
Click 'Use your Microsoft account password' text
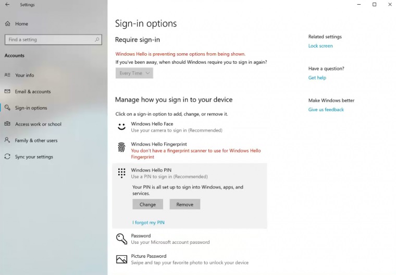point(170,242)
